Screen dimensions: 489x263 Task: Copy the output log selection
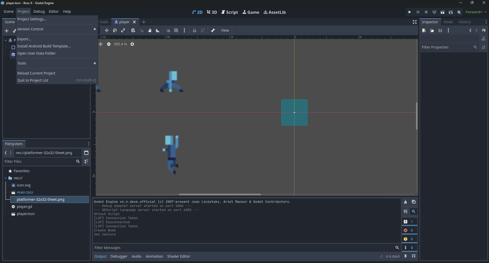pyautogui.click(x=414, y=202)
